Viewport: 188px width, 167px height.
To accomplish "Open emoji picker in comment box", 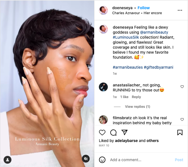I will pyautogui.click(x=102, y=160).
